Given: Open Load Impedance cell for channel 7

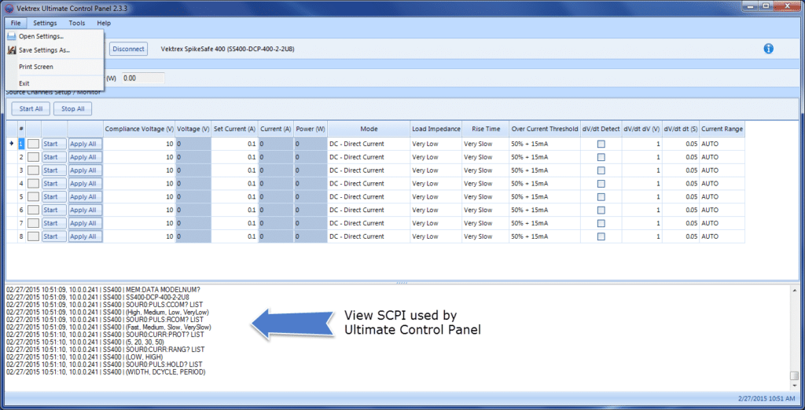Looking at the screenshot, I should pos(436,223).
